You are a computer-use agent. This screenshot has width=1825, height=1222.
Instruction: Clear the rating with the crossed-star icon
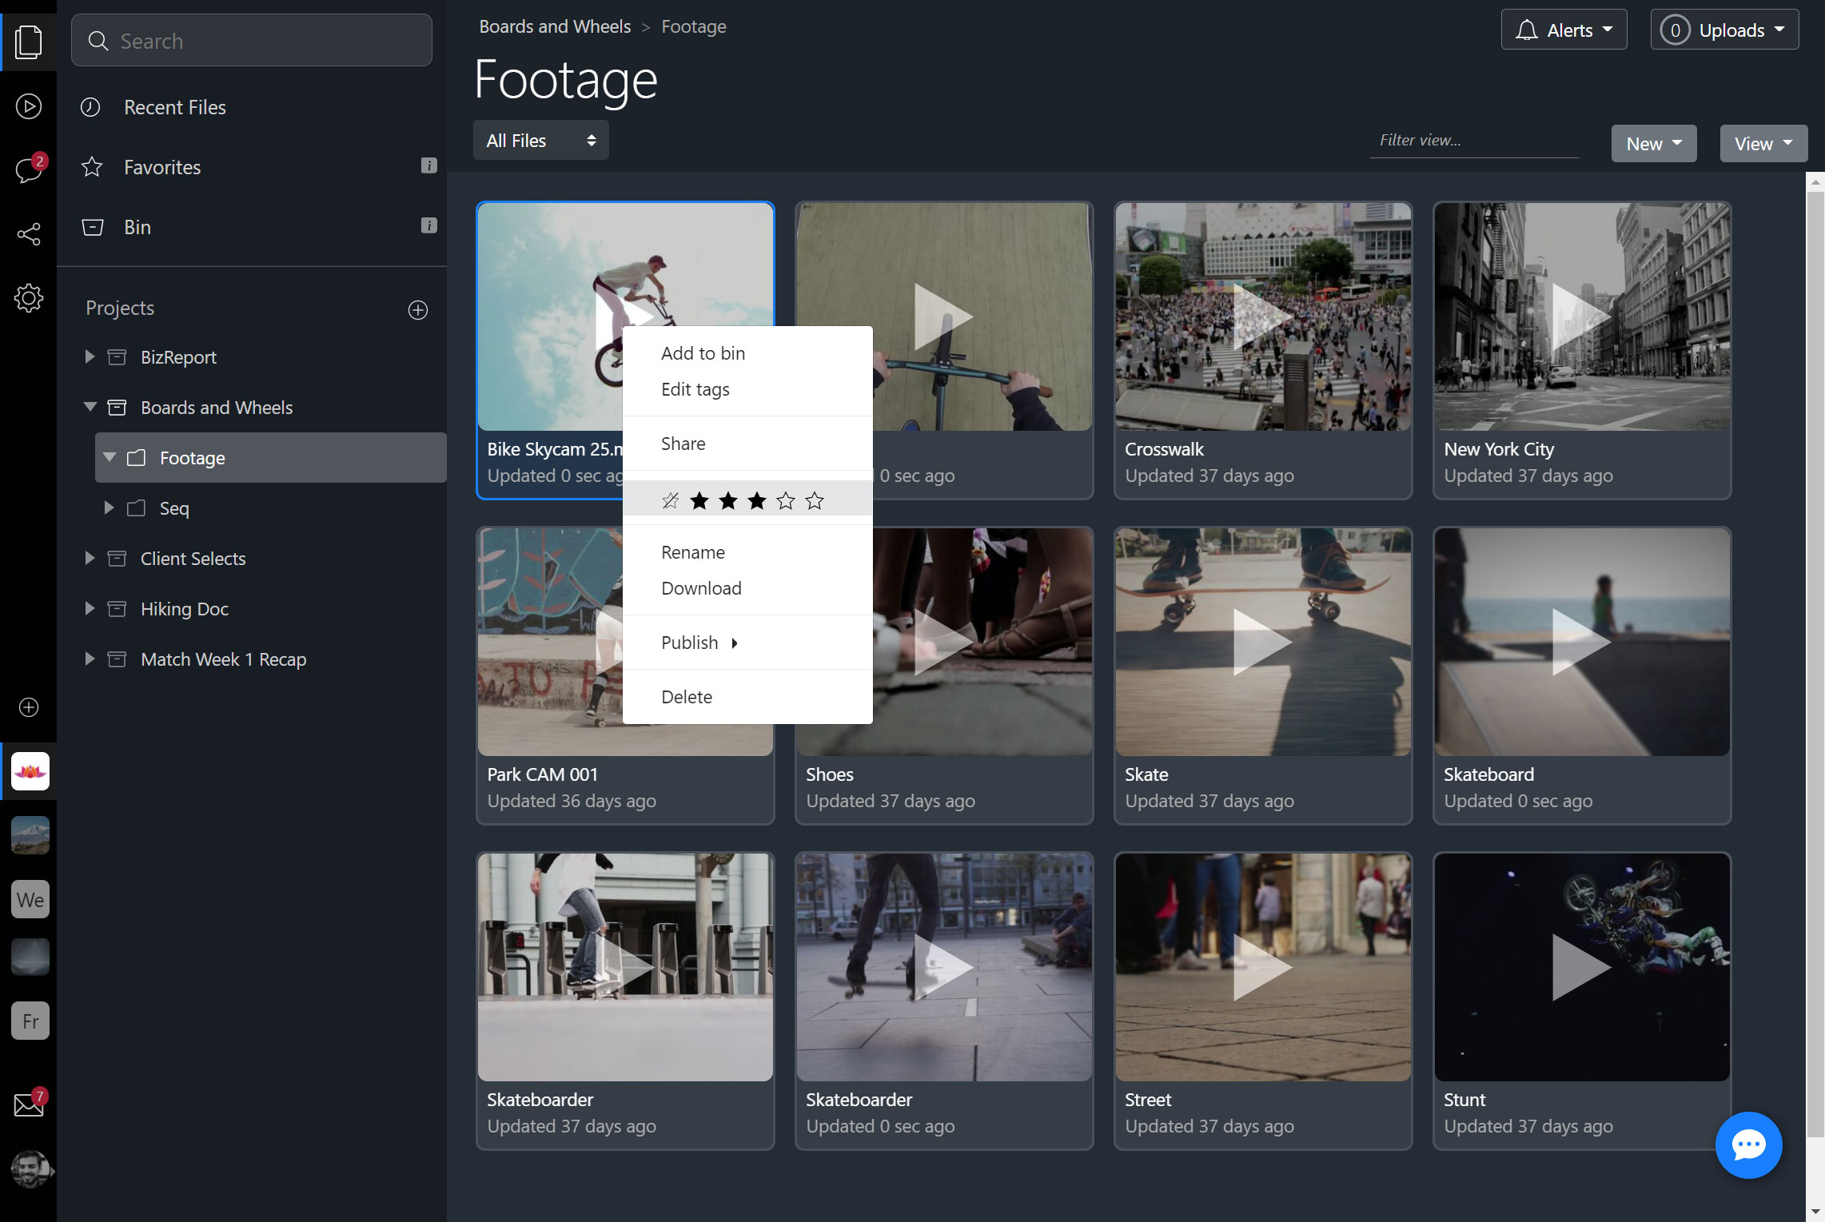coord(671,500)
